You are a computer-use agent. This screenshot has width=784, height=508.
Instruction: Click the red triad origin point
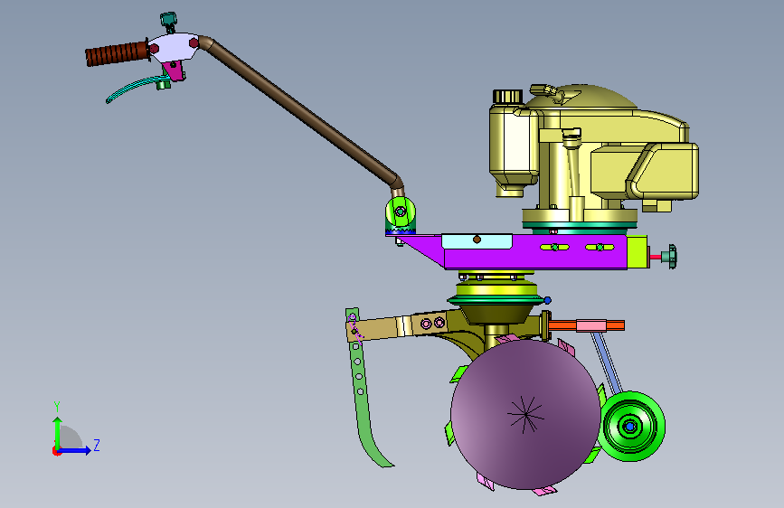56,451
